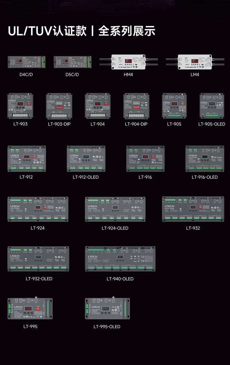Select the LT-905 text label

(174, 124)
